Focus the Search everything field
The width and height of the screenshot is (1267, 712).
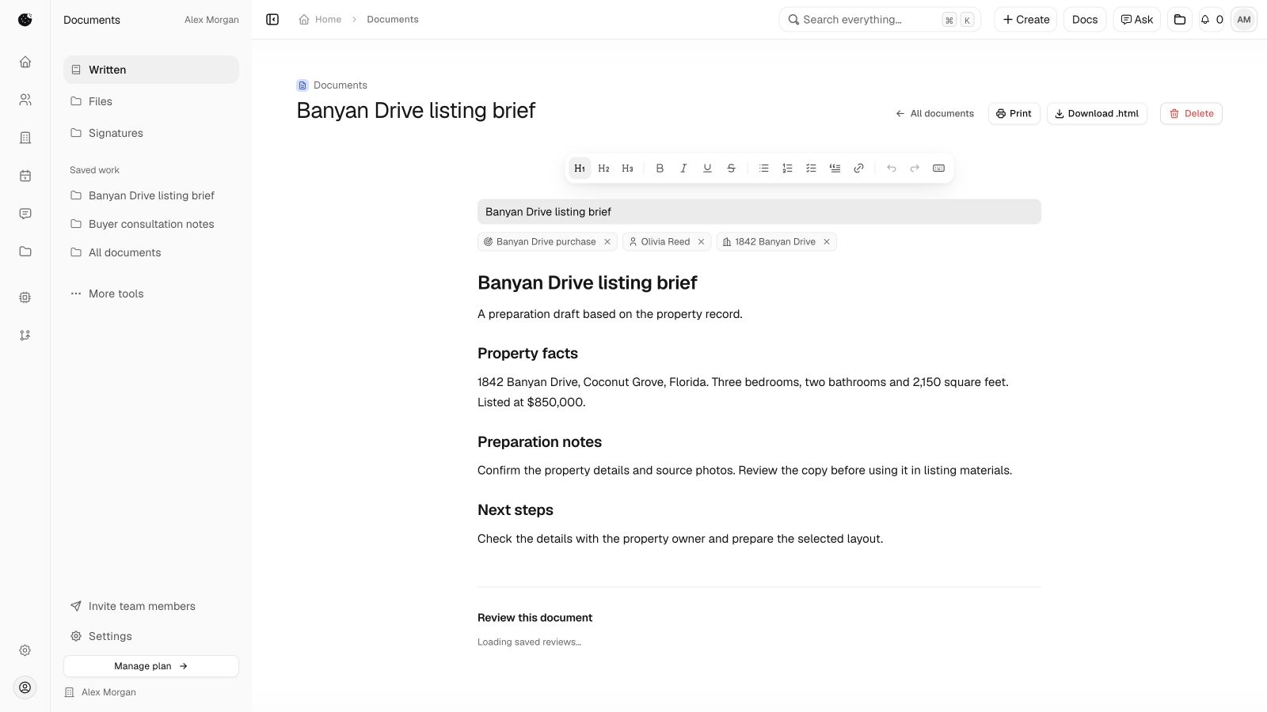880,20
